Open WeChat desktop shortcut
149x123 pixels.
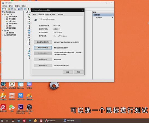pyautogui.click(x=12, y=108)
